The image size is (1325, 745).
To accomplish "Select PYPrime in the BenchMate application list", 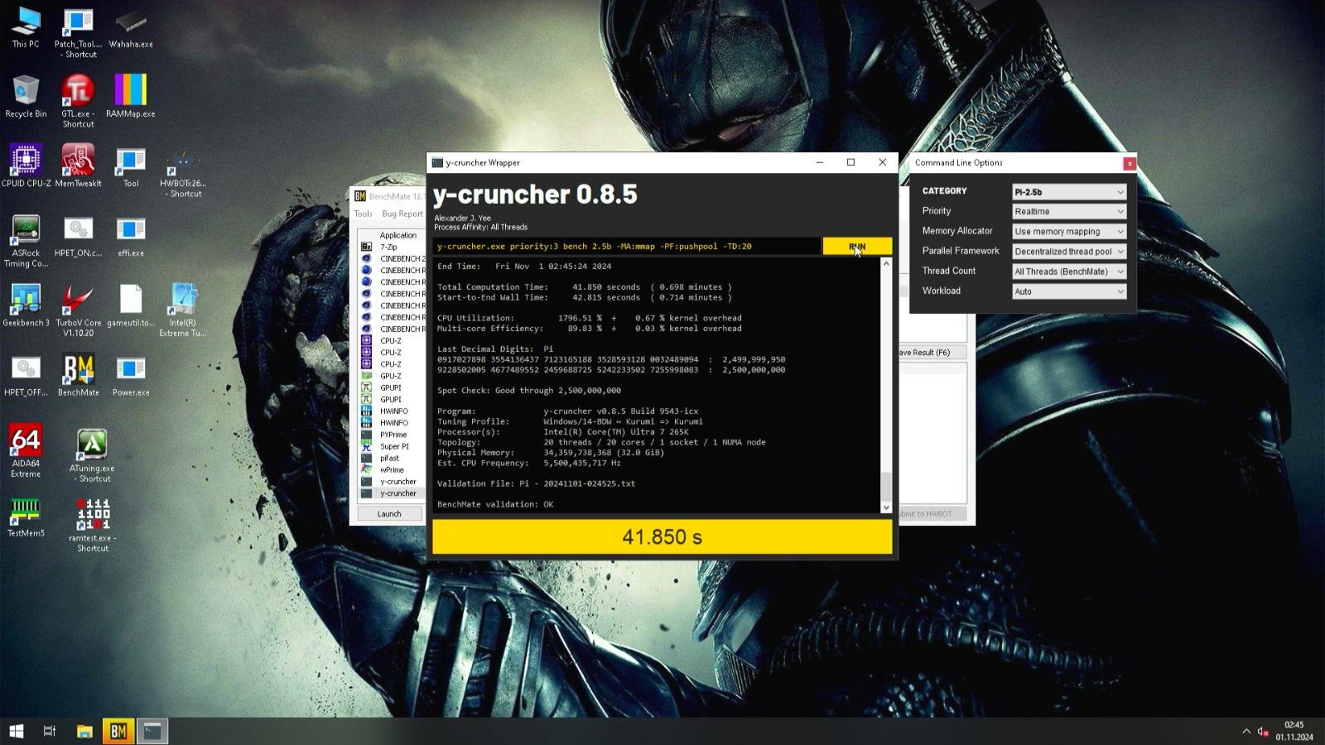I will click(391, 435).
